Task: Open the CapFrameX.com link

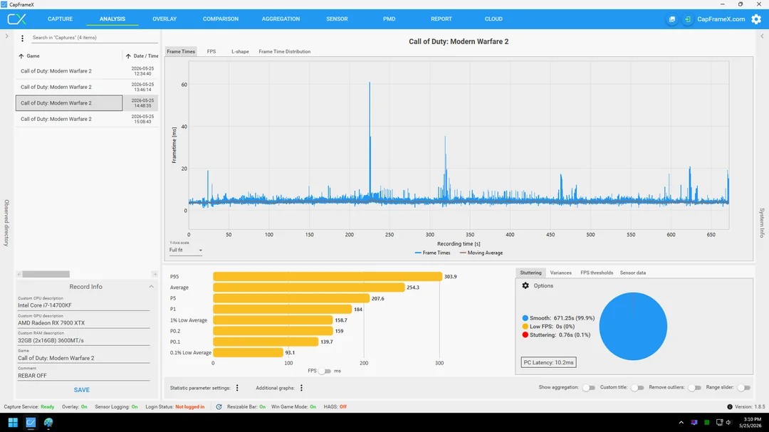Action: [721, 19]
